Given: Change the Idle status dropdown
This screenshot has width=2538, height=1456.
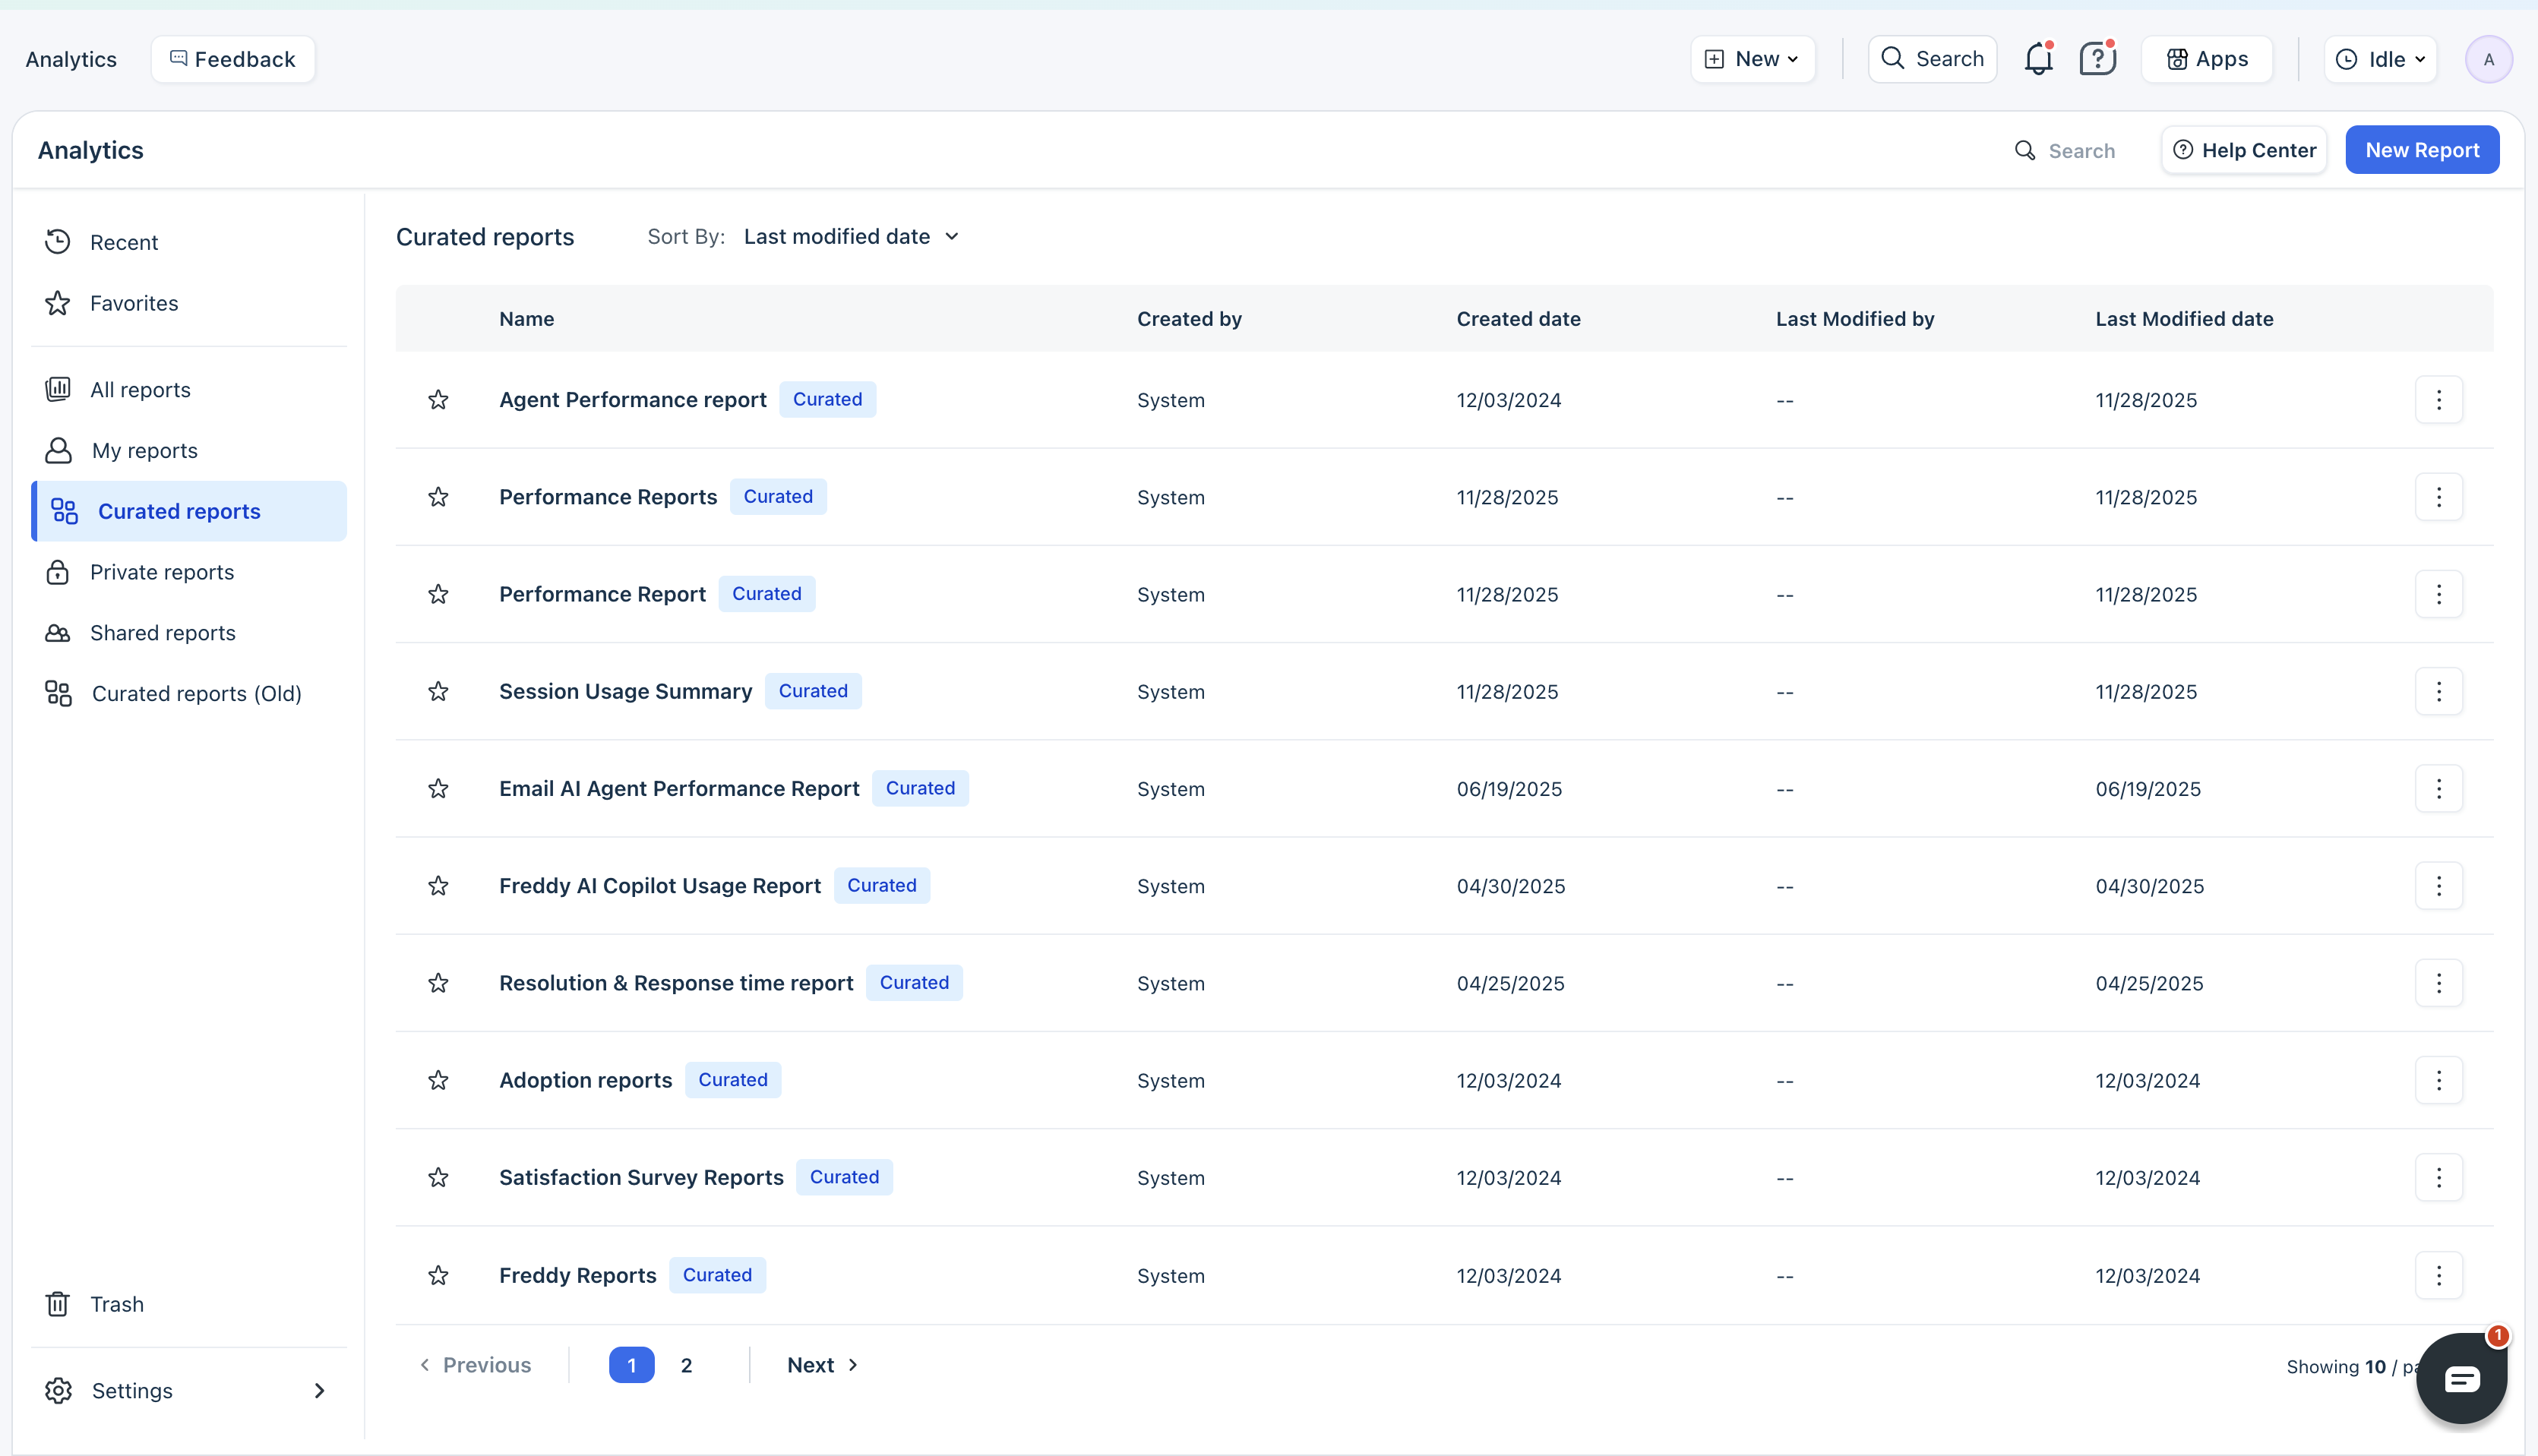Looking at the screenshot, I should pos(2380,59).
